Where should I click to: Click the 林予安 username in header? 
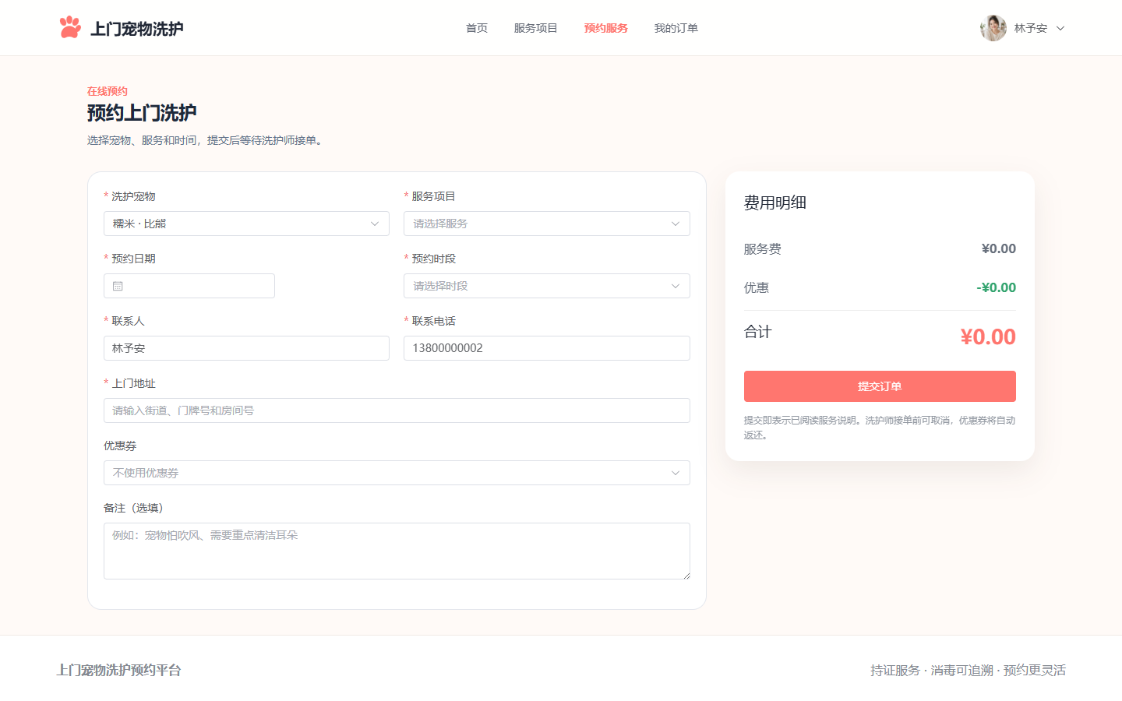click(x=1031, y=28)
